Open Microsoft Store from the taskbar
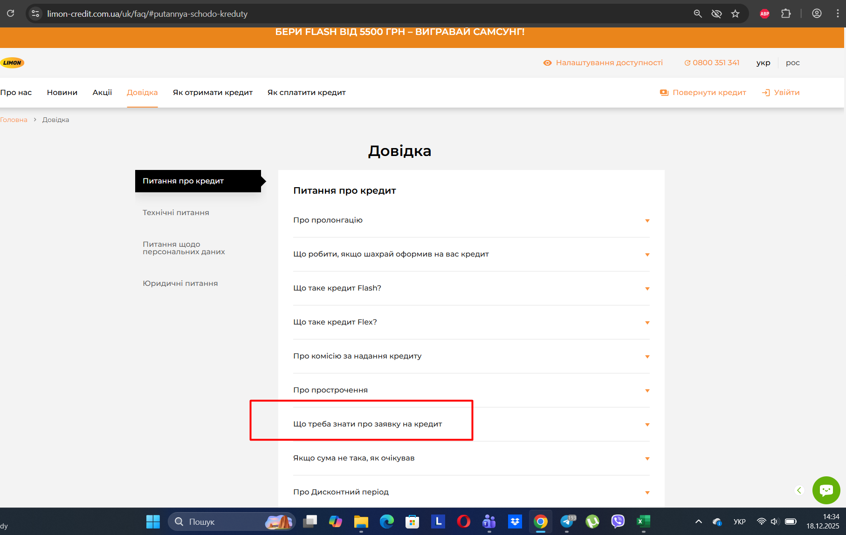This screenshot has height=535, width=846. pos(412,521)
